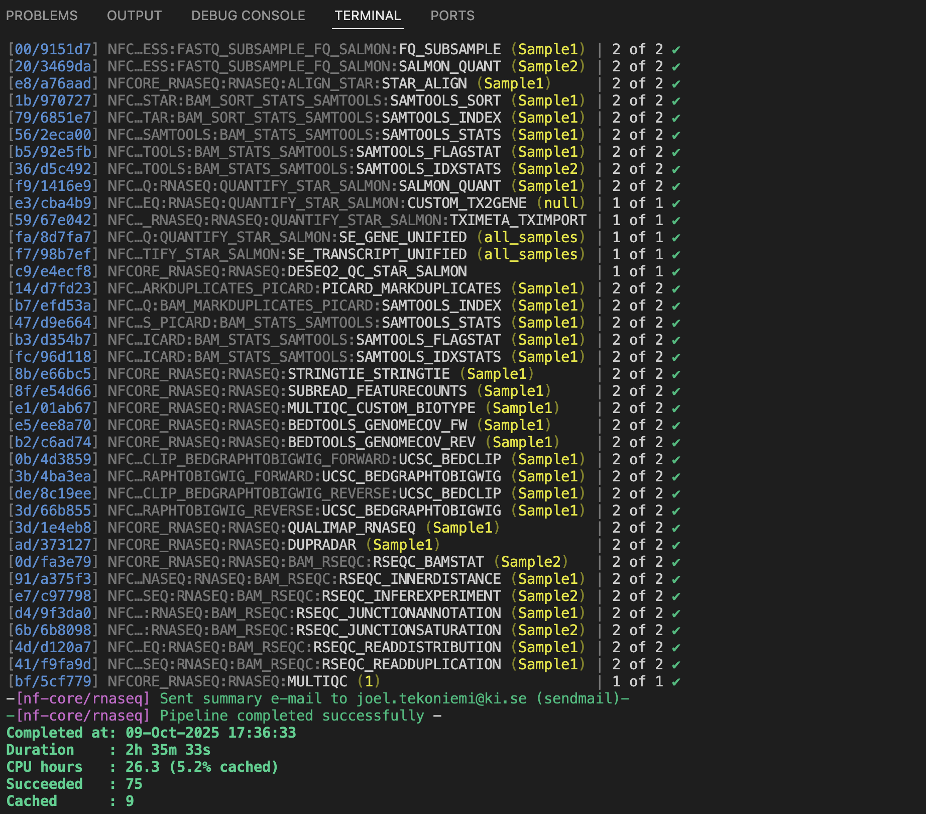
Task: Click the 'Completed at' timestamp line
Action: [x=151, y=733]
